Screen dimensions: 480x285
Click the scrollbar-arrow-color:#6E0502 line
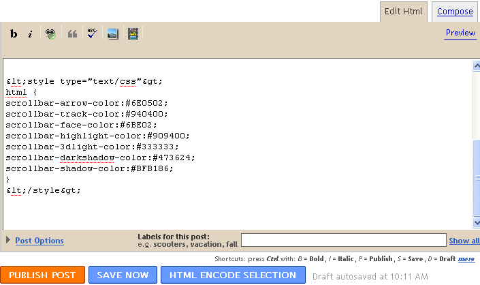pyautogui.click(x=86, y=103)
